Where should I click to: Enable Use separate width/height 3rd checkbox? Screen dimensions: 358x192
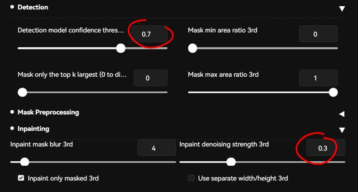(x=192, y=178)
